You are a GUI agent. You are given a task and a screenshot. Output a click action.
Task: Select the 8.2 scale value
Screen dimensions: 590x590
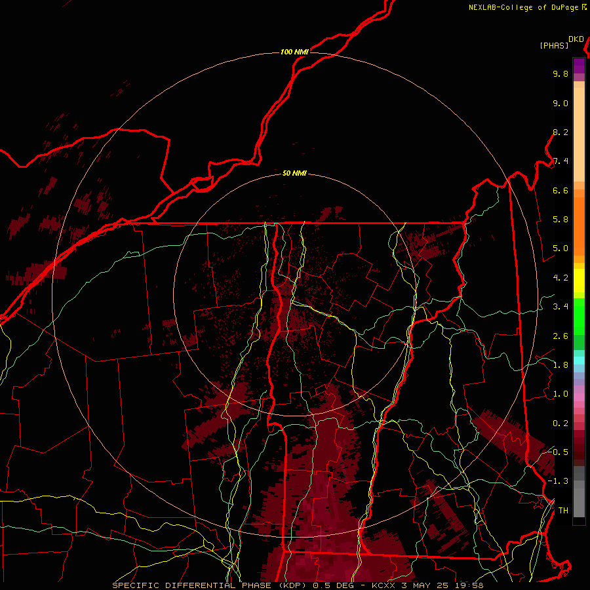tap(560, 132)
